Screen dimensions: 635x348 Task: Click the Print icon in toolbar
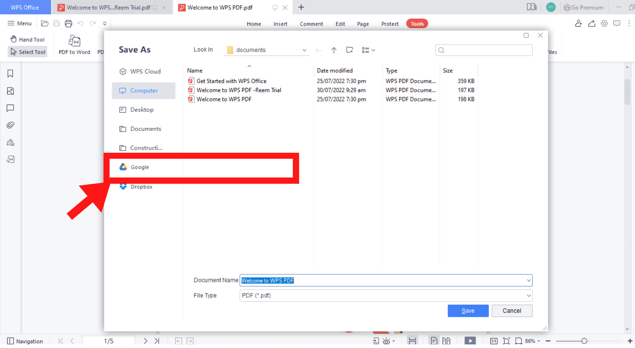(x=68, y=23)
